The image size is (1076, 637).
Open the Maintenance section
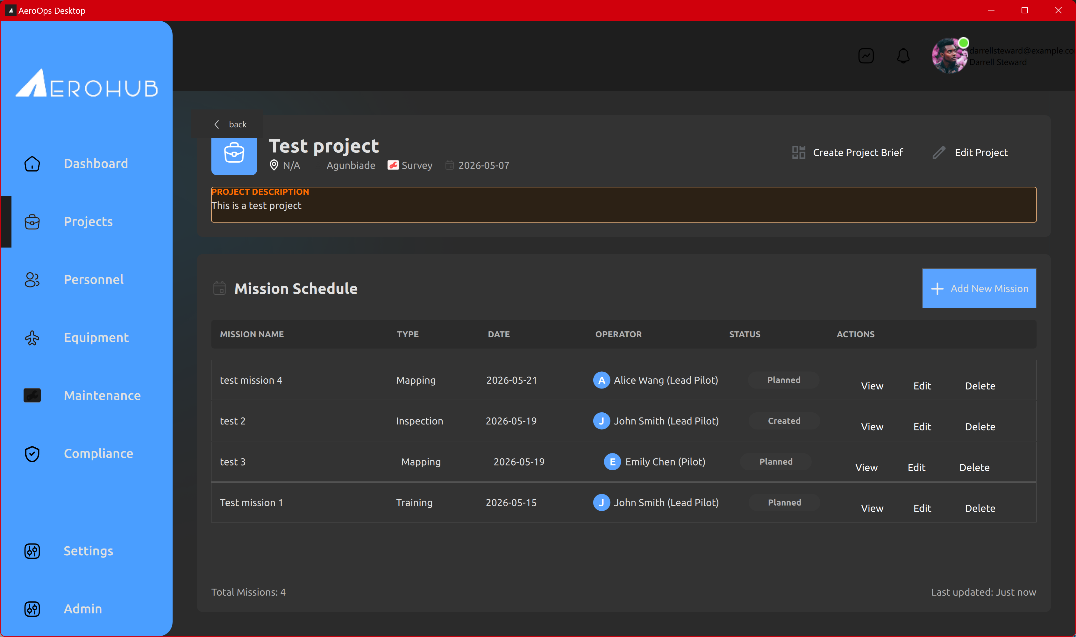pyautogui.click(x=102, y=396)
